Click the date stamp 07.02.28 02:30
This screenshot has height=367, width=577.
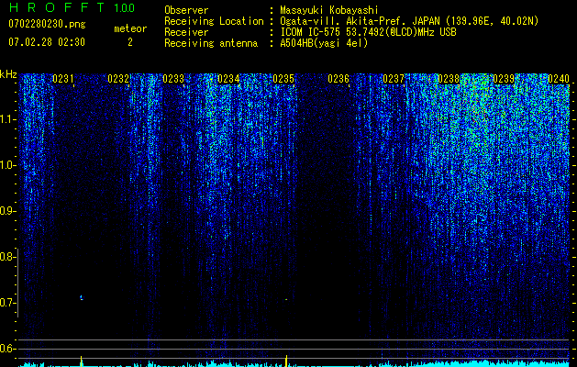[47, 42]
